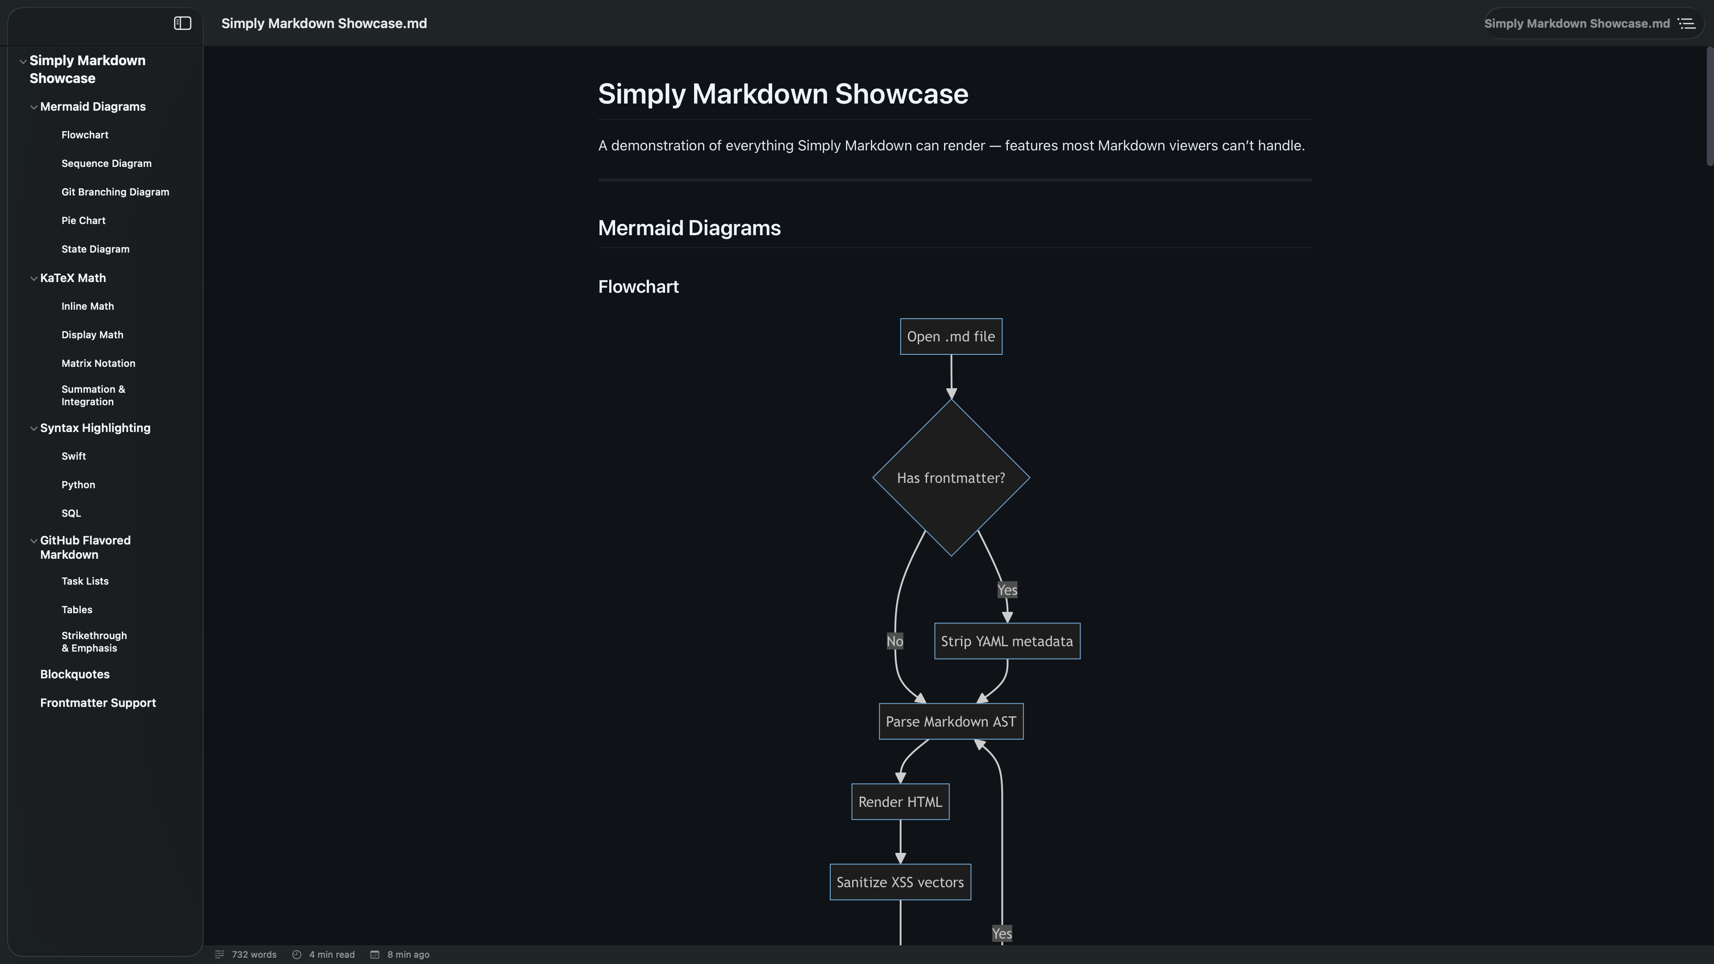Collapse the Simply Markdown Showcase root chevron
This screenshot has width=1714, height=964.
(23, 61)
